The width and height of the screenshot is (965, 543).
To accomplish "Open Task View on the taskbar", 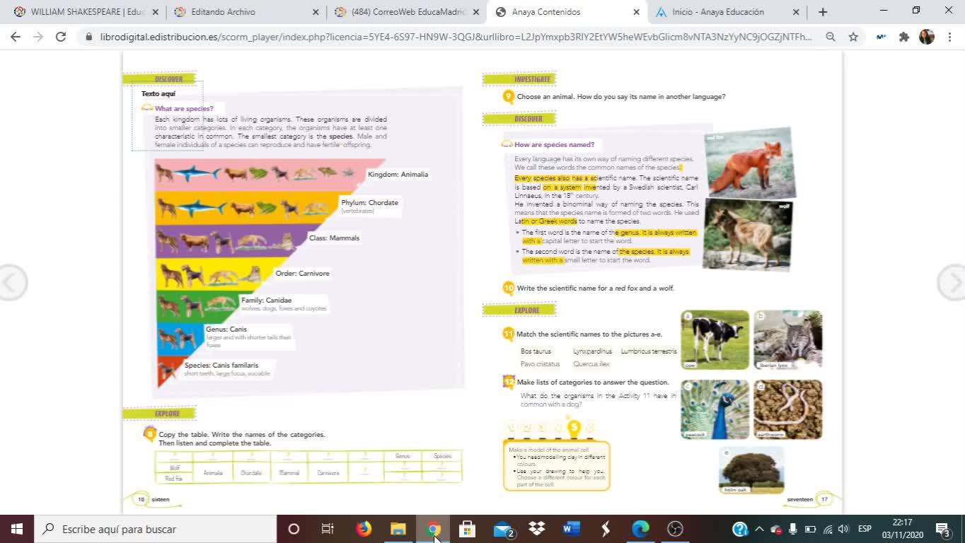I will pos(328,529).
